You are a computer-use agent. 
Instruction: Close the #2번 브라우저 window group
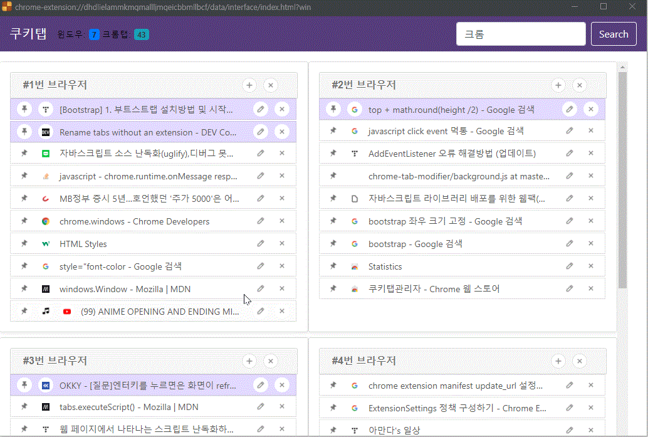[x=580, y=85]
